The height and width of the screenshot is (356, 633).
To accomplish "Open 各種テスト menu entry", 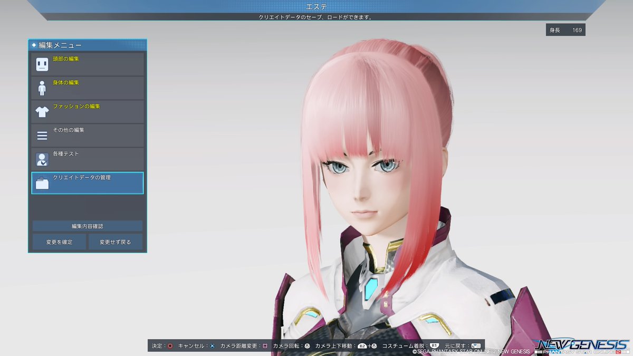I will click(88, 159).
